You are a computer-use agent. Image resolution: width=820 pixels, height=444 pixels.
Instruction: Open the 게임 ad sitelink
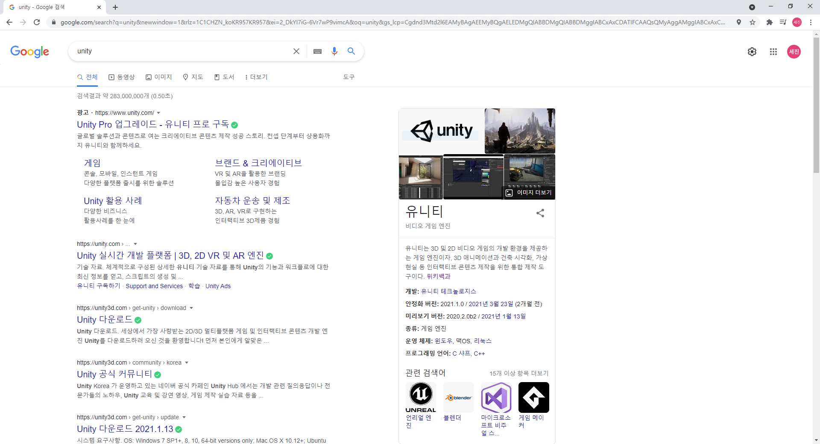(x=92, y=163)
